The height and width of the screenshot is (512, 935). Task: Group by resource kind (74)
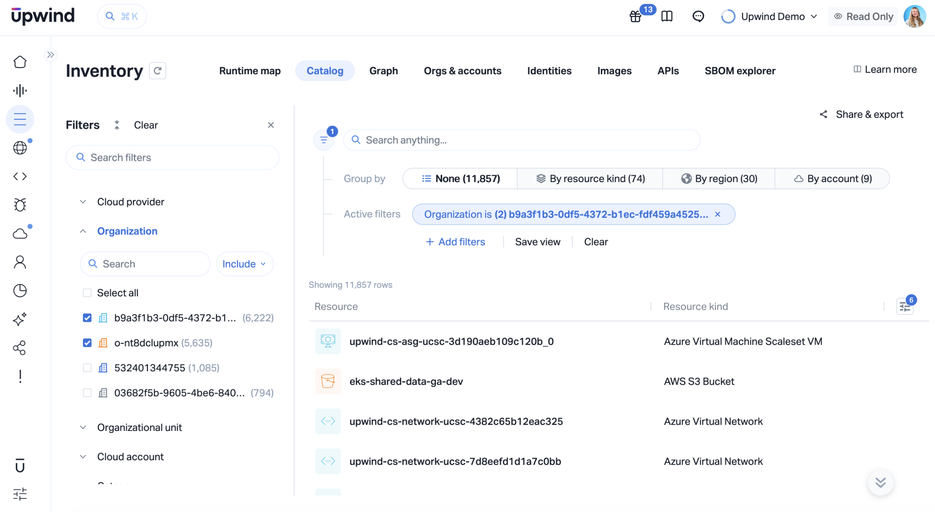pos(590,178)
